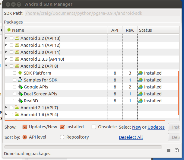Check the Android 1.6 (API 4) checkbox
Screen dimensions: 184x160
tap(11, 114)
